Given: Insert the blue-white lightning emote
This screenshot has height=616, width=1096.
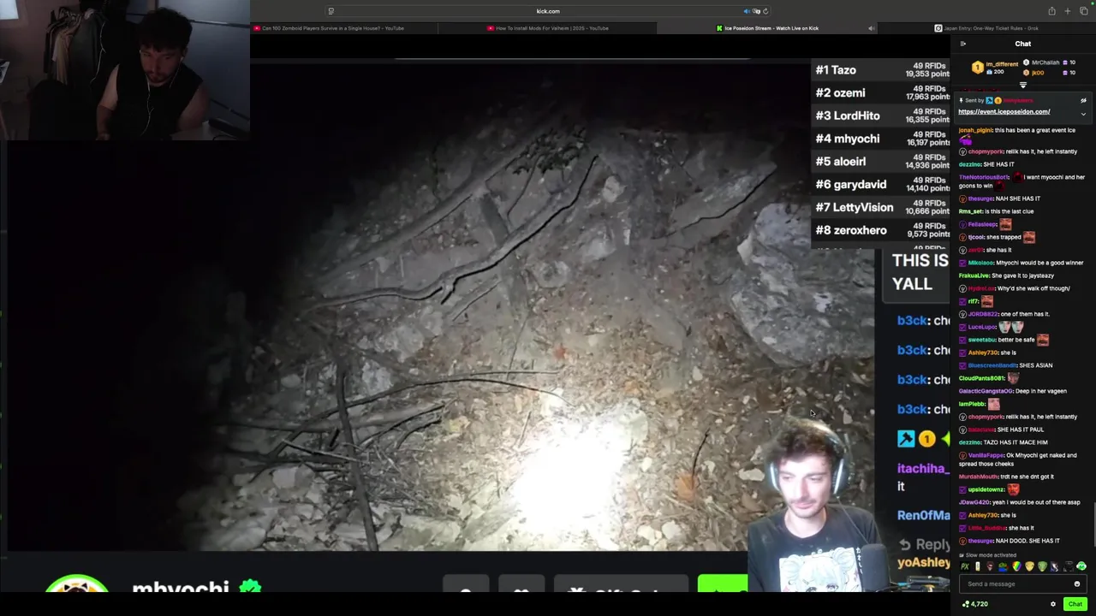Looking at the screenshot, I should 1055,566.
